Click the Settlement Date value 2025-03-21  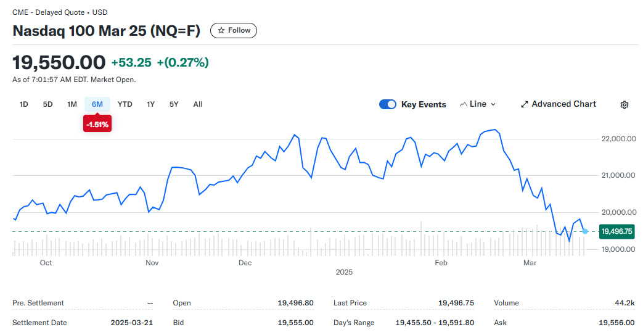coord(132,323)
